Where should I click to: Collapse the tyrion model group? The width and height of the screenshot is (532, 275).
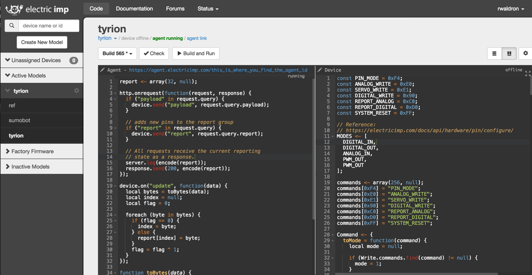point(7,91)
